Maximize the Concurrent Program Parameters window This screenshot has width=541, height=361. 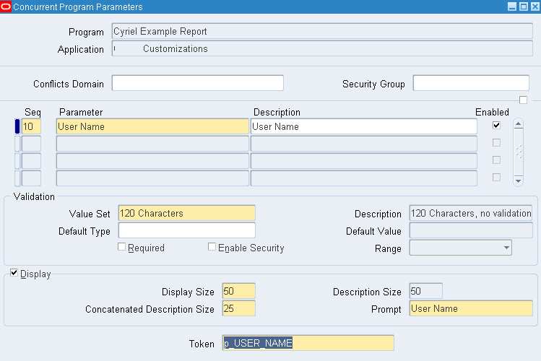coord(523,6)
